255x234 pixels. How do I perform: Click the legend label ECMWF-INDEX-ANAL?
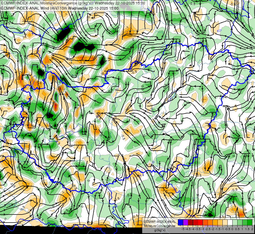click(160, 222)
